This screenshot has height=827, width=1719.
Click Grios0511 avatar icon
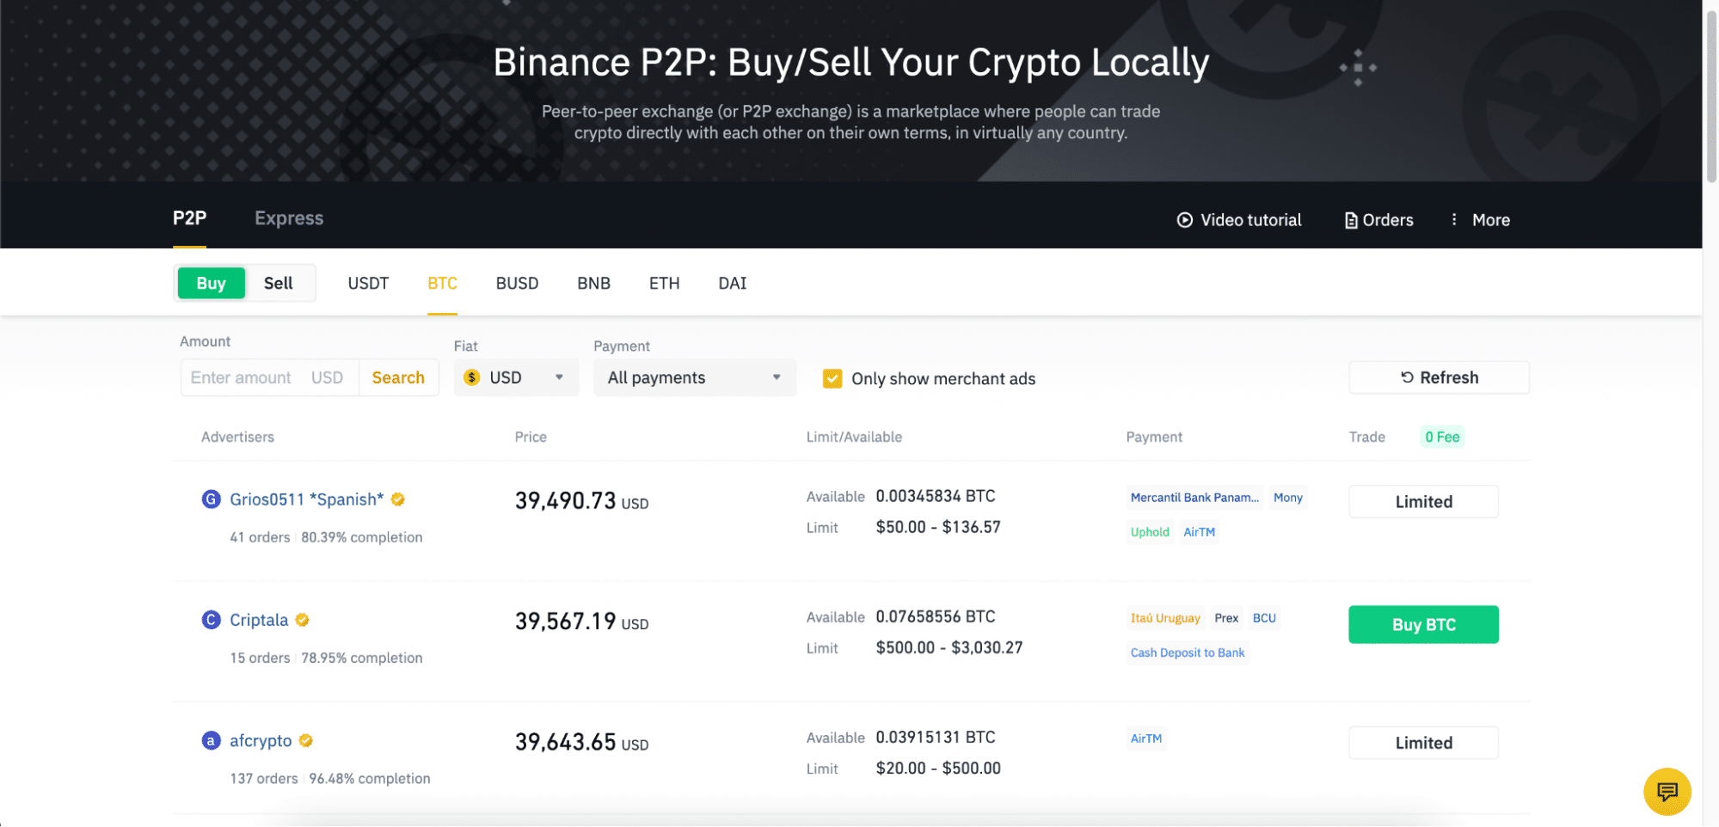[211, 499]
